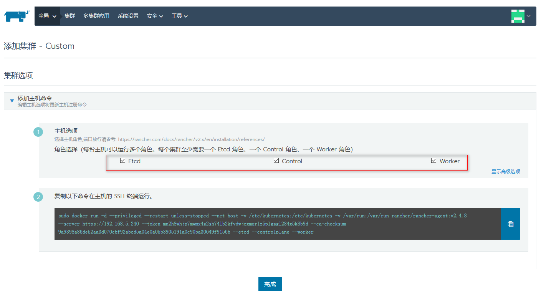
Task: Open the 全局 scope dropdown
Action: pyautogui.click(x=47, y=16)
